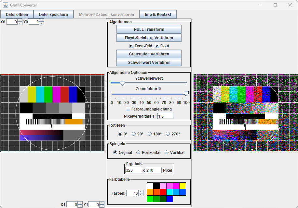
Task: Run the Schwellwert Verfahren
Action: point(149,62)
